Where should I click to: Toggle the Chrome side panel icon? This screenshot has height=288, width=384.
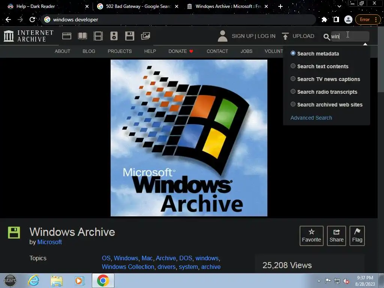(336, 19)
